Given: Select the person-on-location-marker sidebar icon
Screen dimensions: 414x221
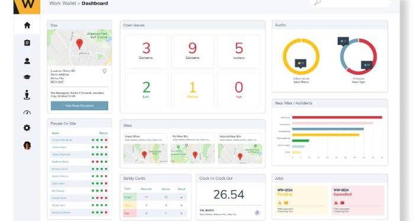Looking at the screenshot, I should pyautogui.click(x=27, y=95).
